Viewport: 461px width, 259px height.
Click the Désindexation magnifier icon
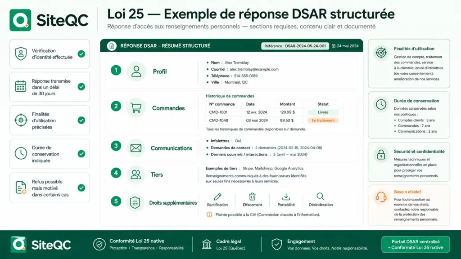(x=321, y=196)
